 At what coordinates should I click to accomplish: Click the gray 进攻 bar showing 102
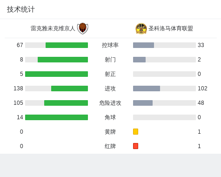(x=147, y=88)
